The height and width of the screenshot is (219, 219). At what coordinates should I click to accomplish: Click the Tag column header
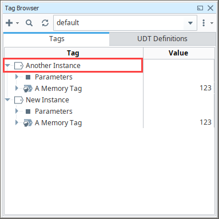pos(73,53)
